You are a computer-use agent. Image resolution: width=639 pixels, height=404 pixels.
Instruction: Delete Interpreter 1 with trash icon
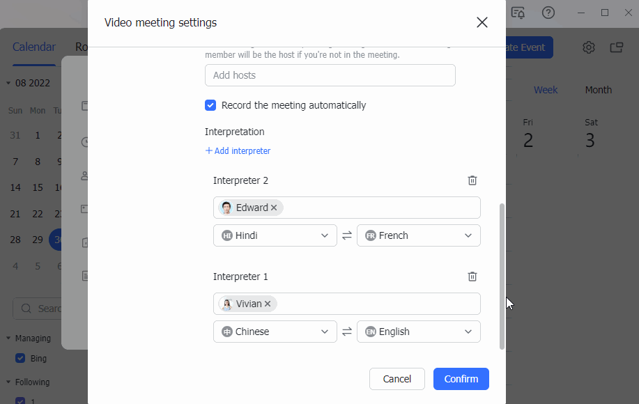point(472,277)
